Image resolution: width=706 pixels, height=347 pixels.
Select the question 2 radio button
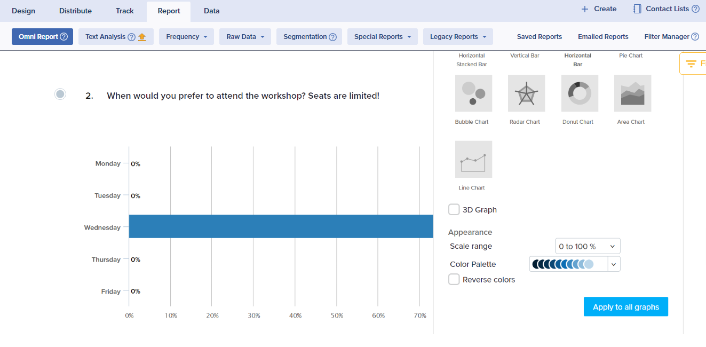click(60, 94)
